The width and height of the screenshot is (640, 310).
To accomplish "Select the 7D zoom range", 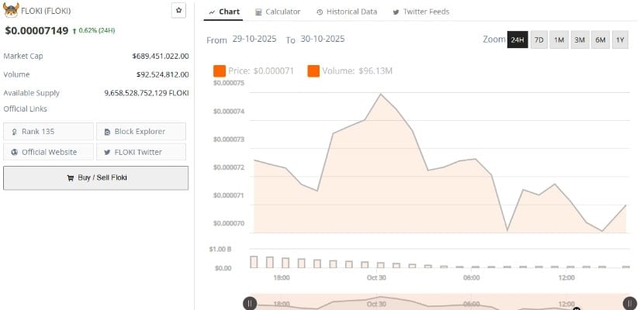I will click(x=539, y=40).
